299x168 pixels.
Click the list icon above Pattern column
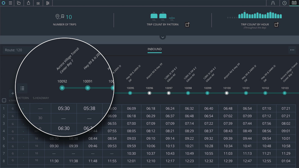[x=22, y=88]
